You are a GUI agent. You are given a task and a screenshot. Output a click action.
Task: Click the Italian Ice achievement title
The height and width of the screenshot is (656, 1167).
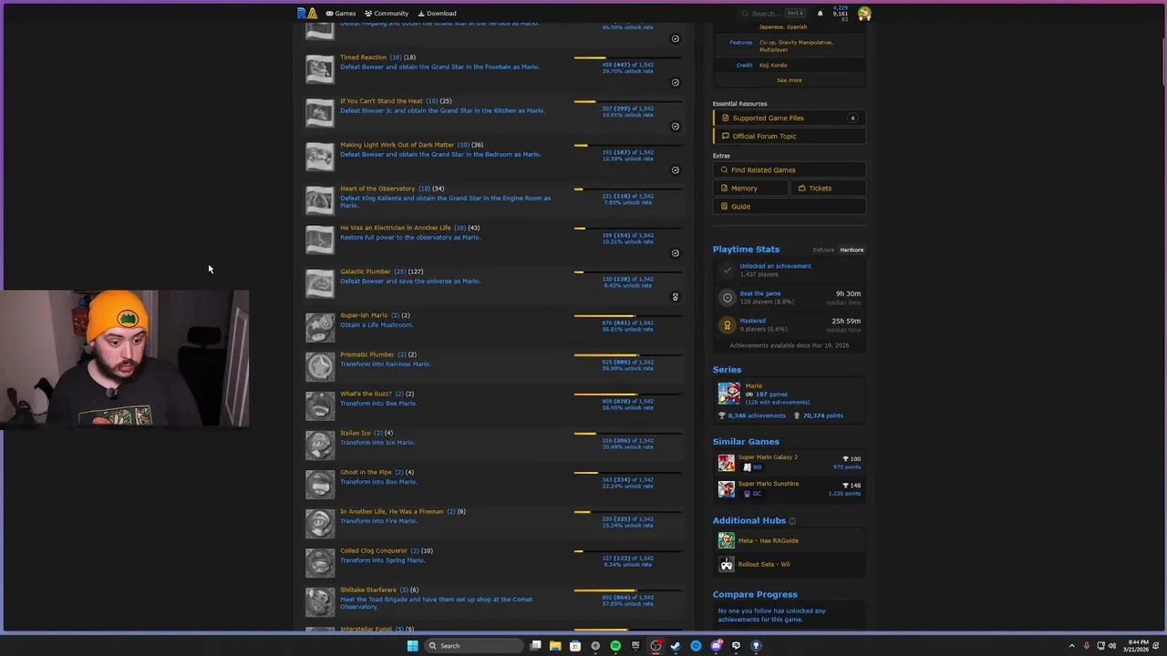[356, 433]
